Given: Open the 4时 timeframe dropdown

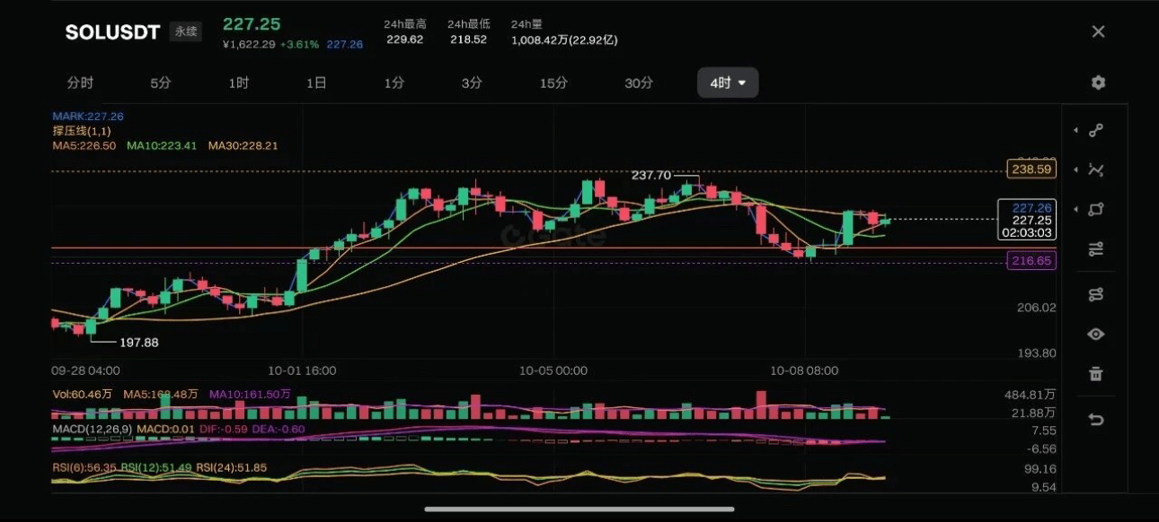Looking at the screenshot, I should pyautogui.click(x=728, y=83).
